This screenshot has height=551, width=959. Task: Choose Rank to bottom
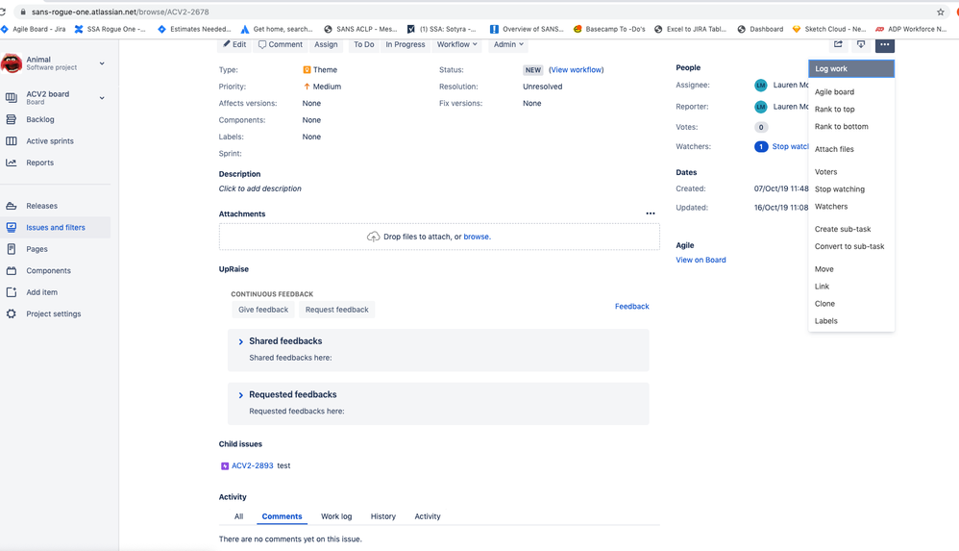(x=850, y=126)
